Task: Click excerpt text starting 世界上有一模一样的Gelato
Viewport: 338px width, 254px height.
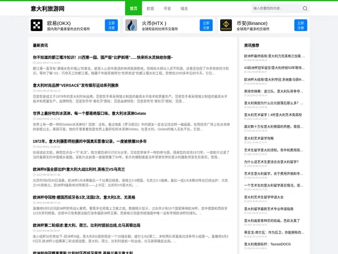Action: tap(131, 127)
